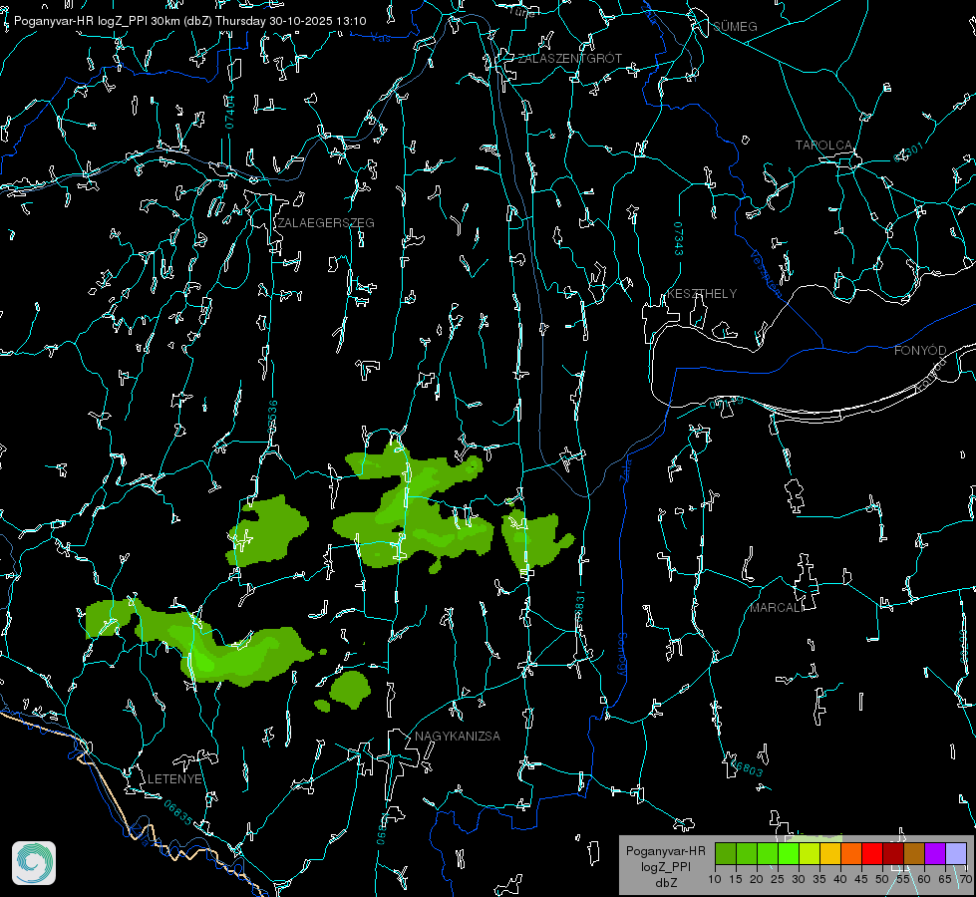
Task: Select the 40–45 dBZ orange legend swatch
Action: (x=851, y=853)
